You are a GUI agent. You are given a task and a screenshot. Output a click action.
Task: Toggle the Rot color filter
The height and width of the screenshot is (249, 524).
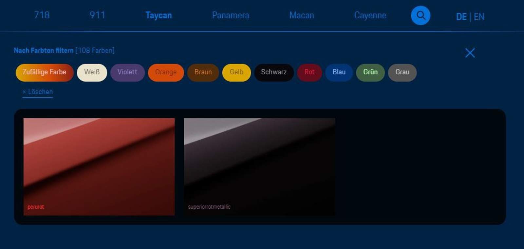(x=309, y=72)
